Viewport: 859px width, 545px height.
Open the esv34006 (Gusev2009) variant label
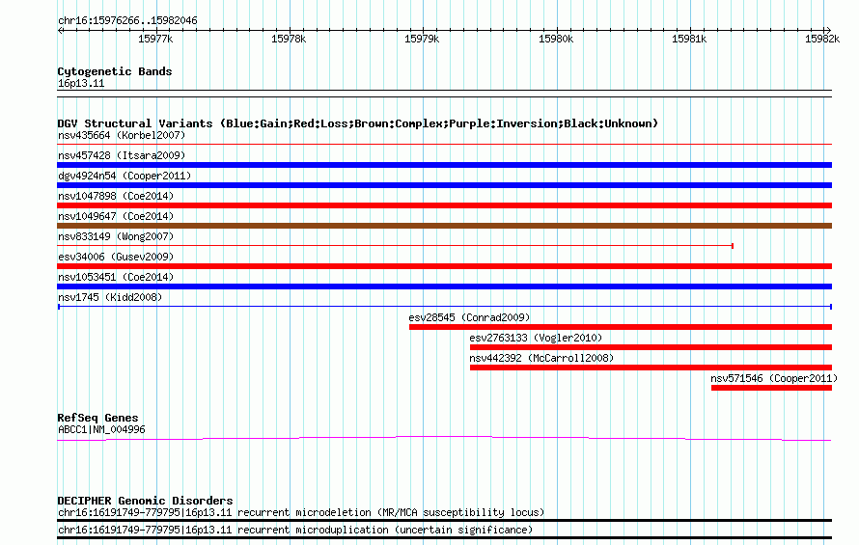click(x=116, y=257)
